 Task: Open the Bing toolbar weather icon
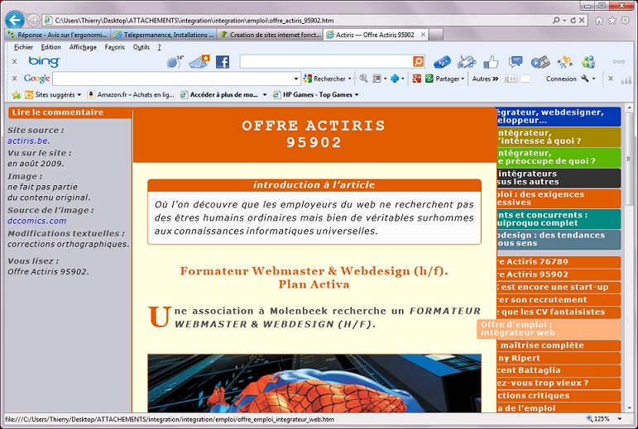[175, 62]
